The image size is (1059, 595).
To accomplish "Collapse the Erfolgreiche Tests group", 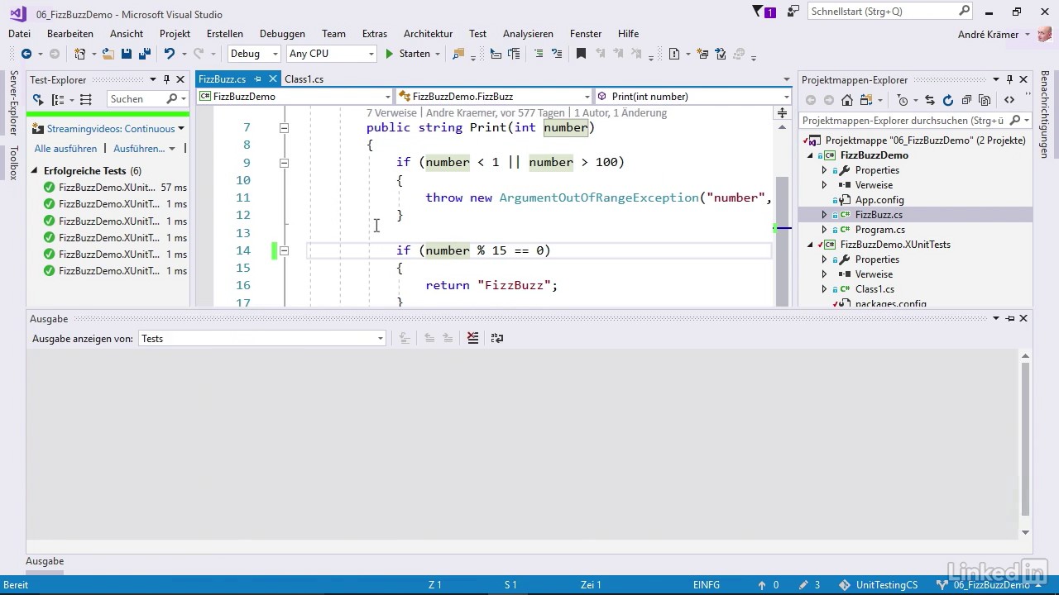I will click(x=35, y=171).
